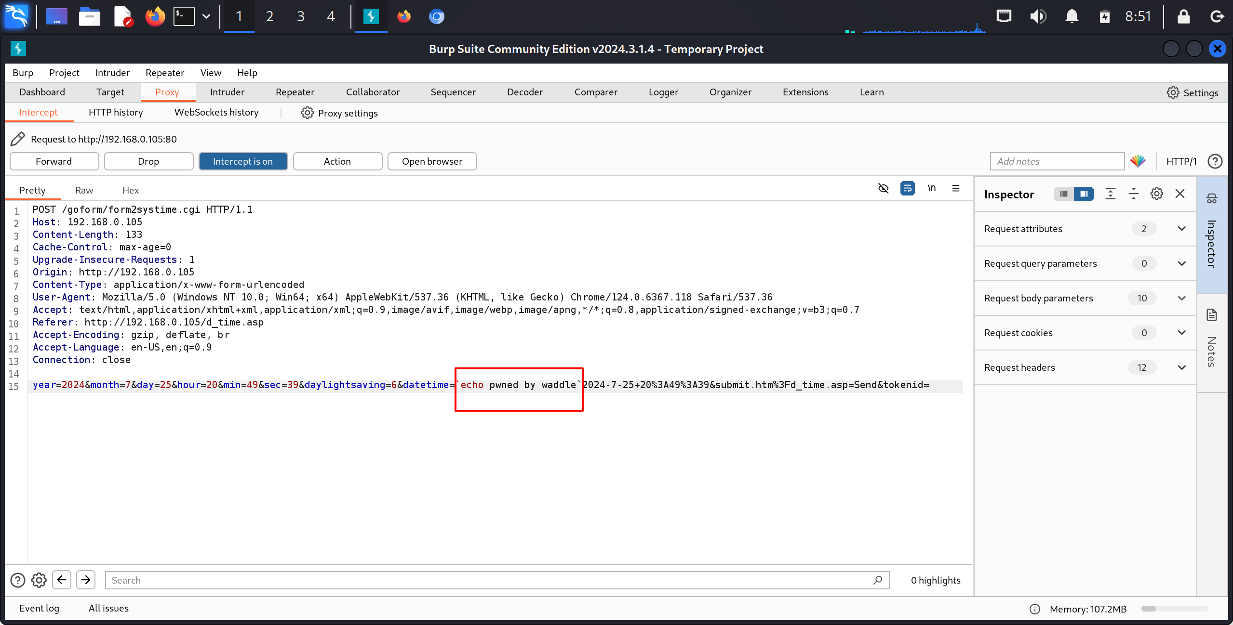
Task: Switch to Raw request view
Action: tap(84, 190)
